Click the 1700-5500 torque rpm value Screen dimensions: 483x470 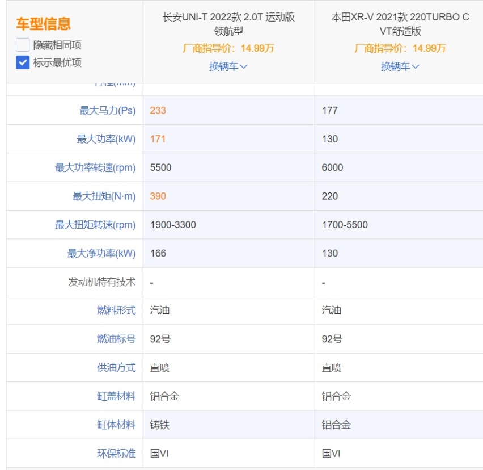345,225
